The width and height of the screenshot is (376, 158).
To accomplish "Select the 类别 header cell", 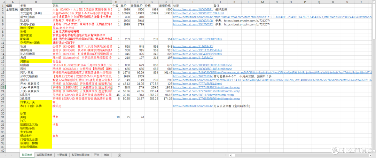I will click(36, 6).
